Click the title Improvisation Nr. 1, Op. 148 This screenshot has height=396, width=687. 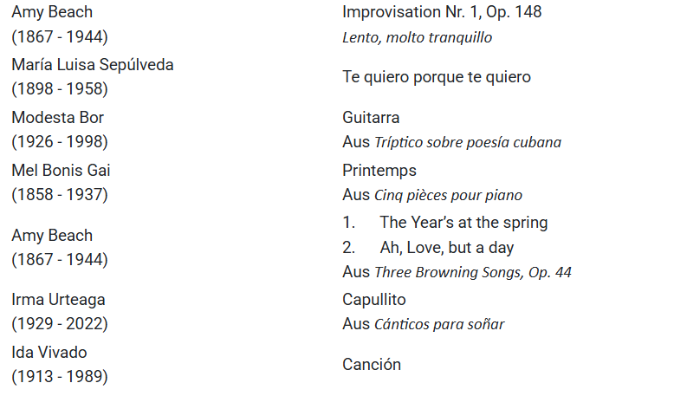[x=442, y=12]
